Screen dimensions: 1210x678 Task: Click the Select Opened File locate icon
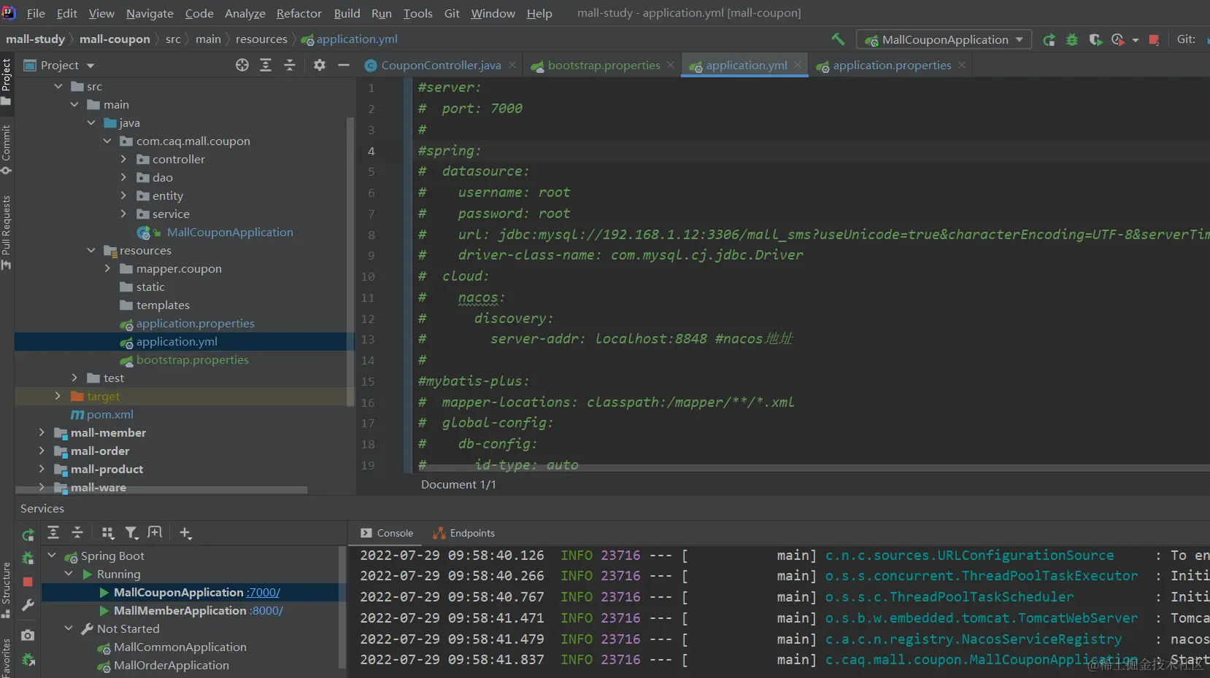click(x=242, y=66)
